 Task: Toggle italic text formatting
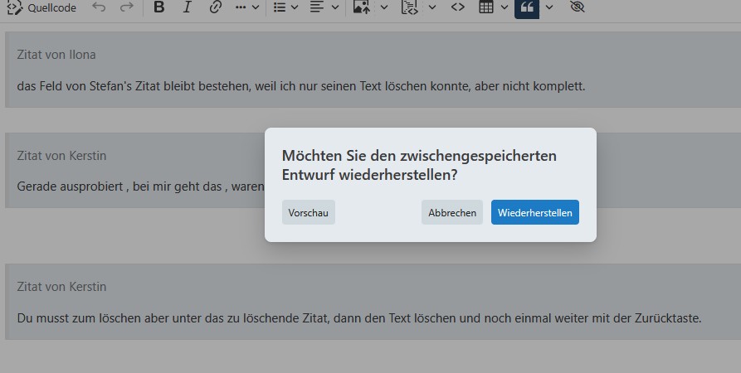click(187, 7)
